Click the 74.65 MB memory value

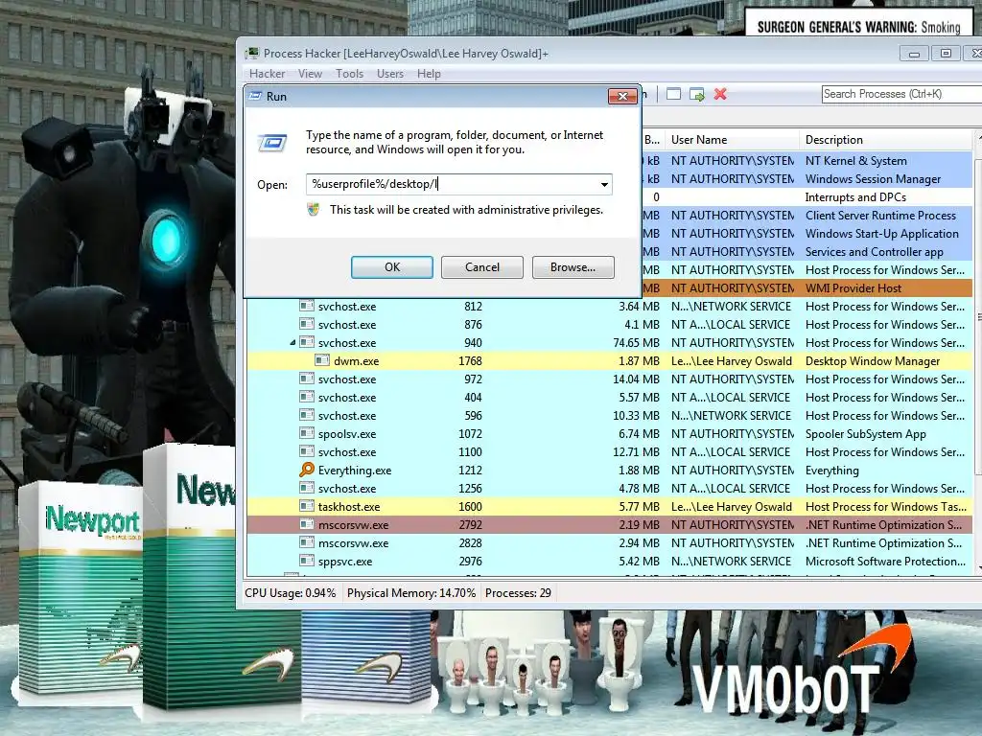pyautogui.click(x=637, y=342)
